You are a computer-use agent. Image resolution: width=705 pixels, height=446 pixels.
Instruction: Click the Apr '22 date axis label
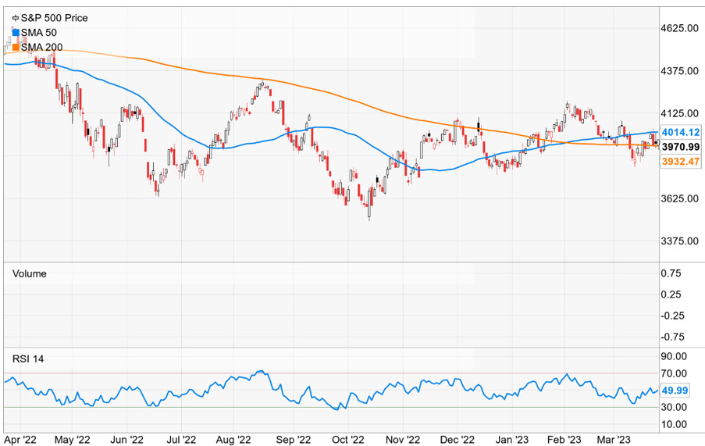coord(20,440)
